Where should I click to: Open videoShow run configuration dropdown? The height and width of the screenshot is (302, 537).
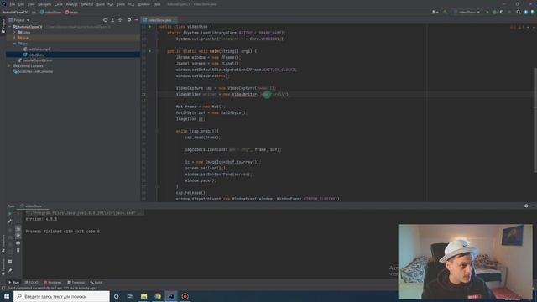coord(467,12)
